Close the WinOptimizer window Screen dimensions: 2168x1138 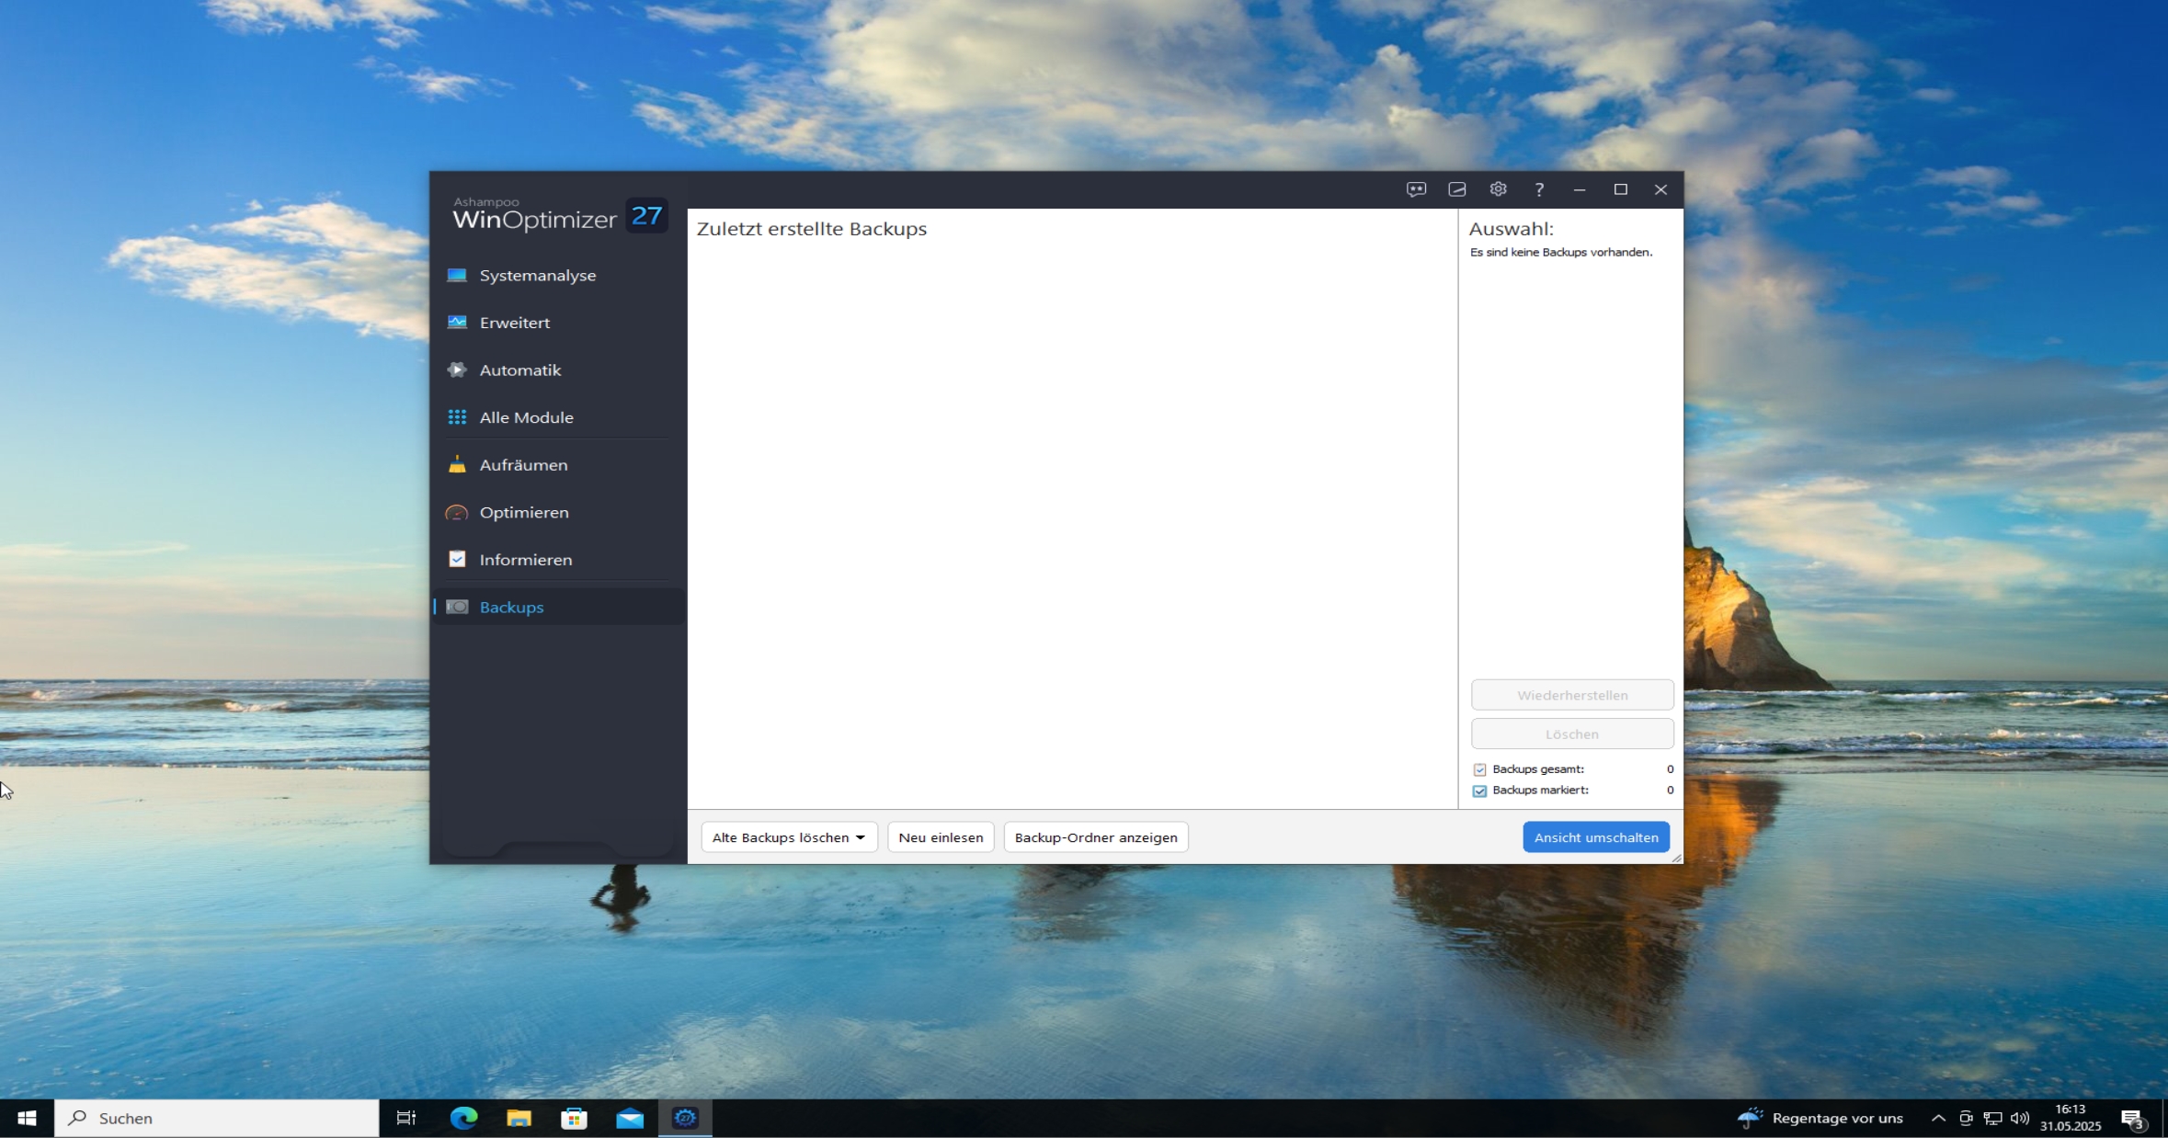click(x=1660, y=189)
